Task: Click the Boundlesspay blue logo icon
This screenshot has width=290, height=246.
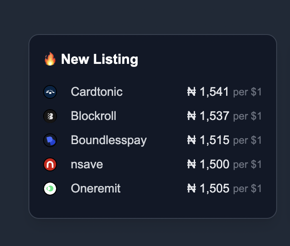Action: 50,140
